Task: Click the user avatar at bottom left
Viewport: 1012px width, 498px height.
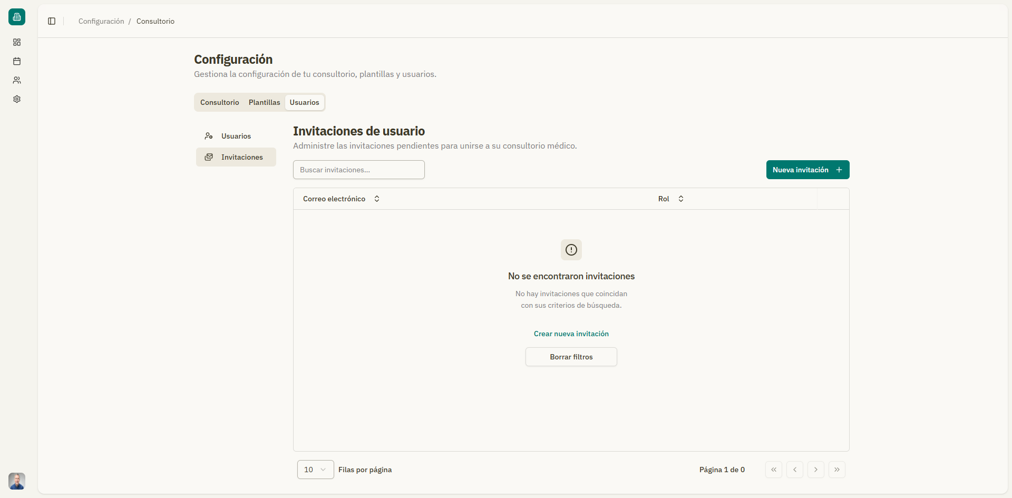Action: [16, 481]
